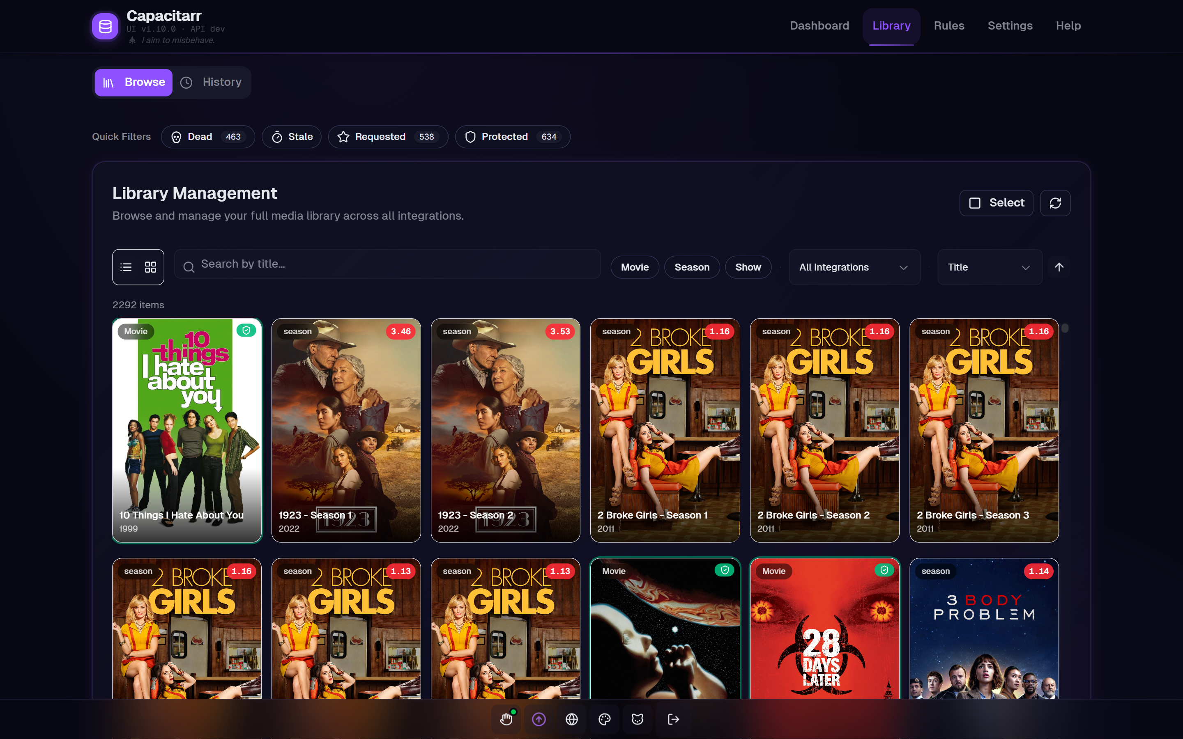Click the cat face icon in dock
This screenshot has width=1183, height=739.
coord(638,719)
